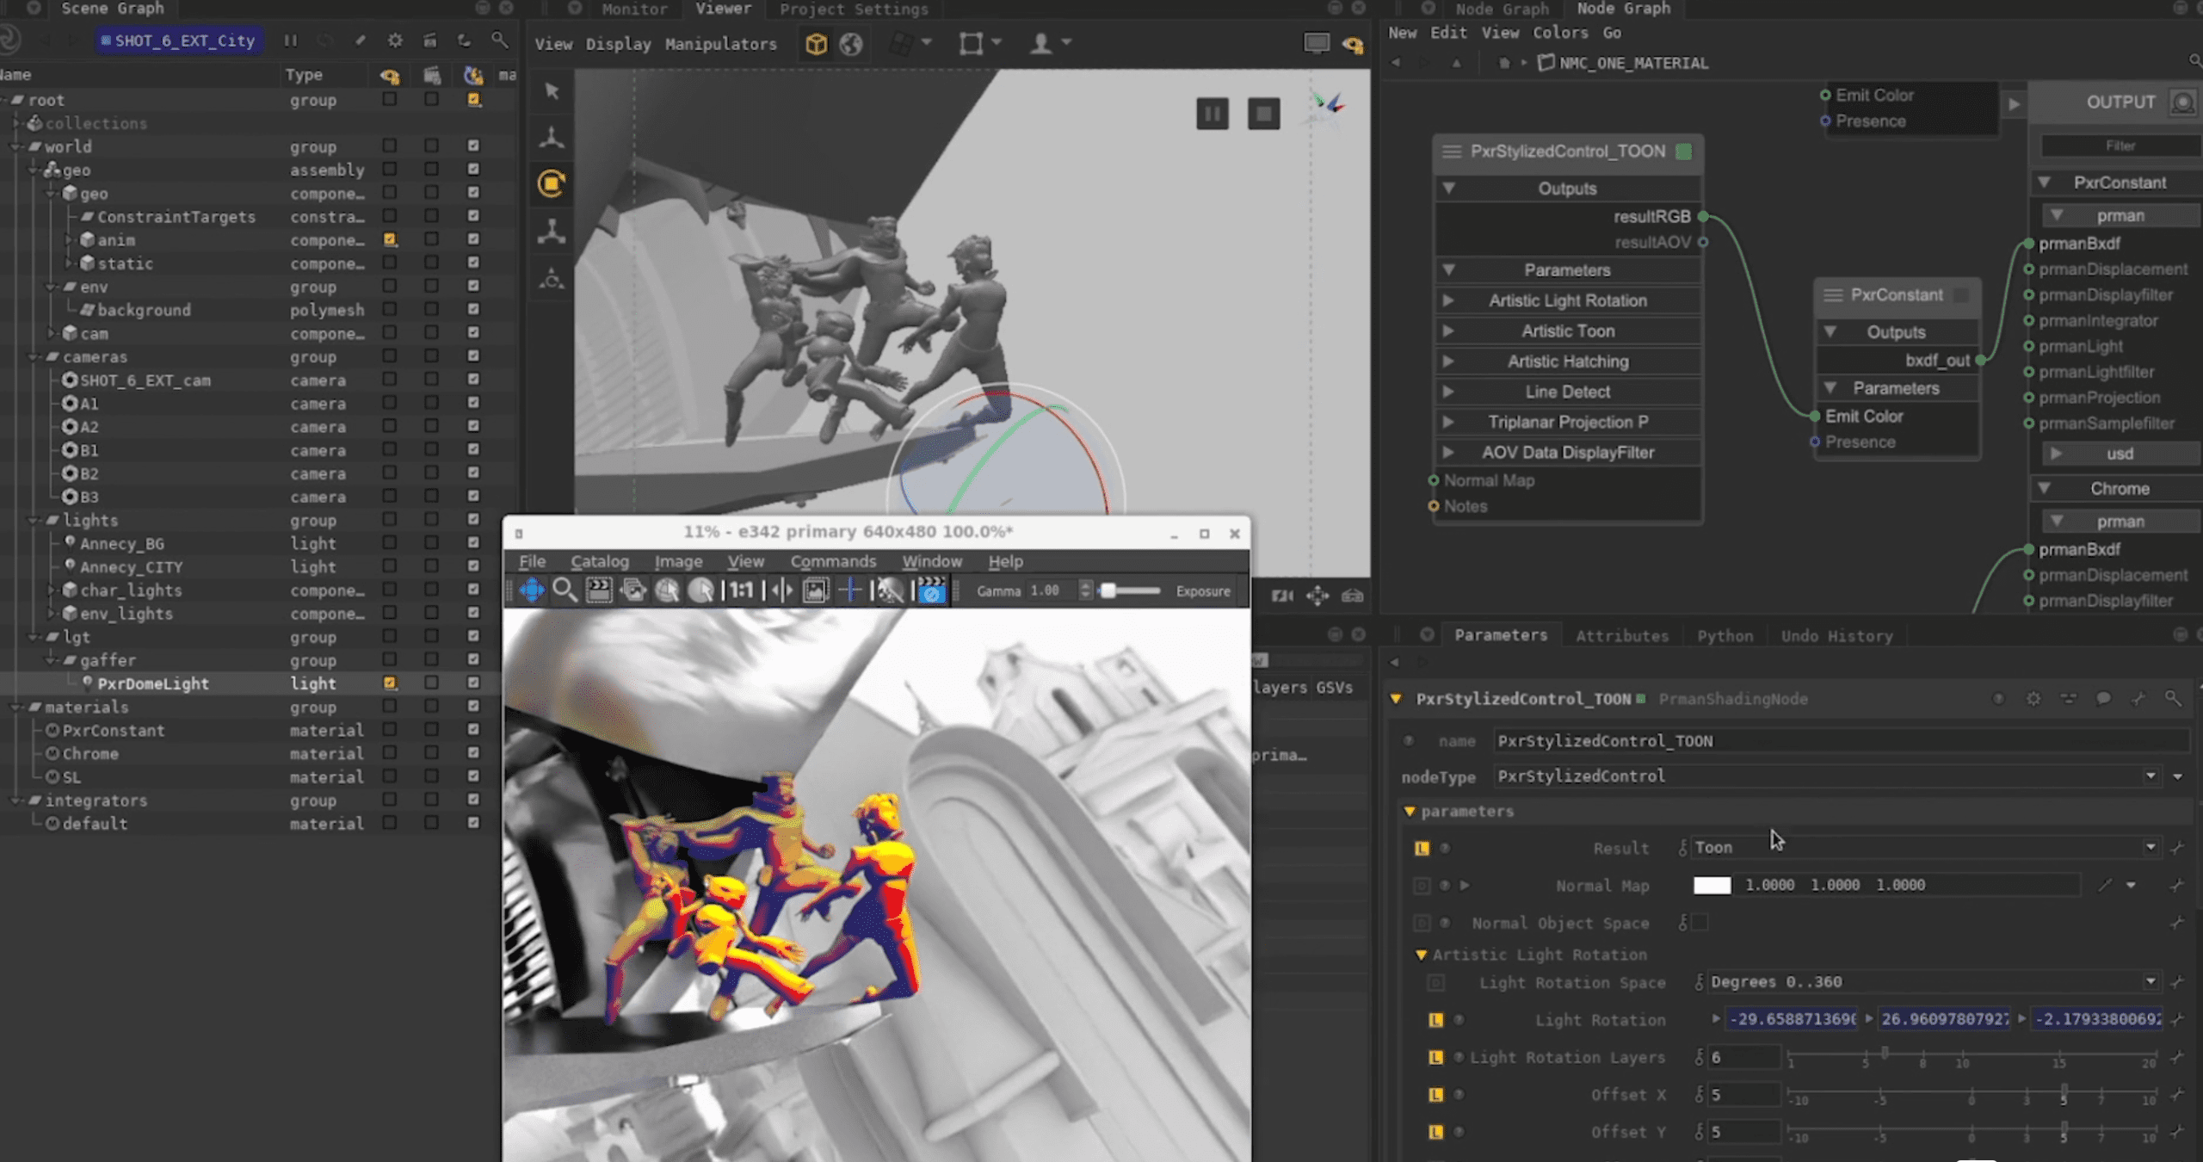The width and height of the screenshot is (2203, 1162).
Task: Collapse the Artistic Light Rotation parameters section
Action: (1422, 955)
